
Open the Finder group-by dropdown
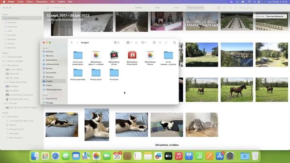click(129, 43)
